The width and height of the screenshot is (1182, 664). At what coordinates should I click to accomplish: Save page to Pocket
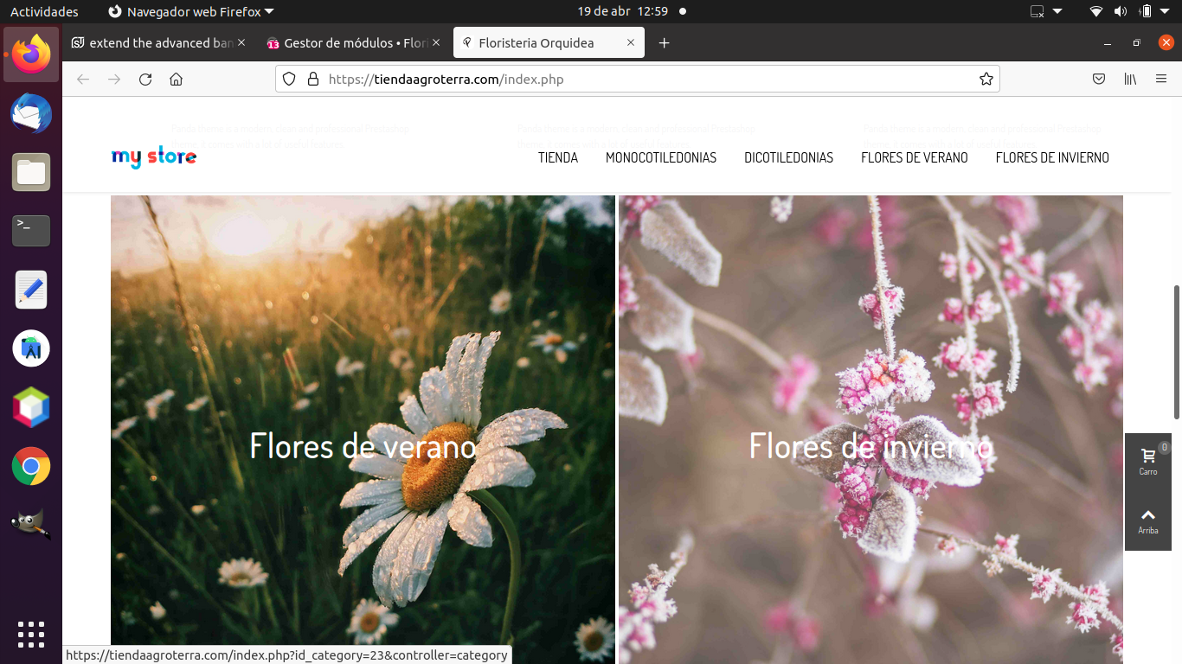[1099, 80]
